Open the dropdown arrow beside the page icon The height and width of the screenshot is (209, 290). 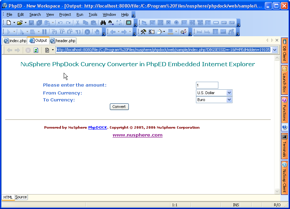[x=53, y=50]
